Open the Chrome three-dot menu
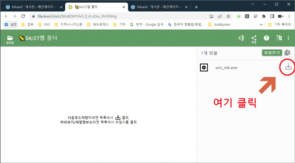The image size is (295, 163). pyautogui.click(x=289, y=16)
